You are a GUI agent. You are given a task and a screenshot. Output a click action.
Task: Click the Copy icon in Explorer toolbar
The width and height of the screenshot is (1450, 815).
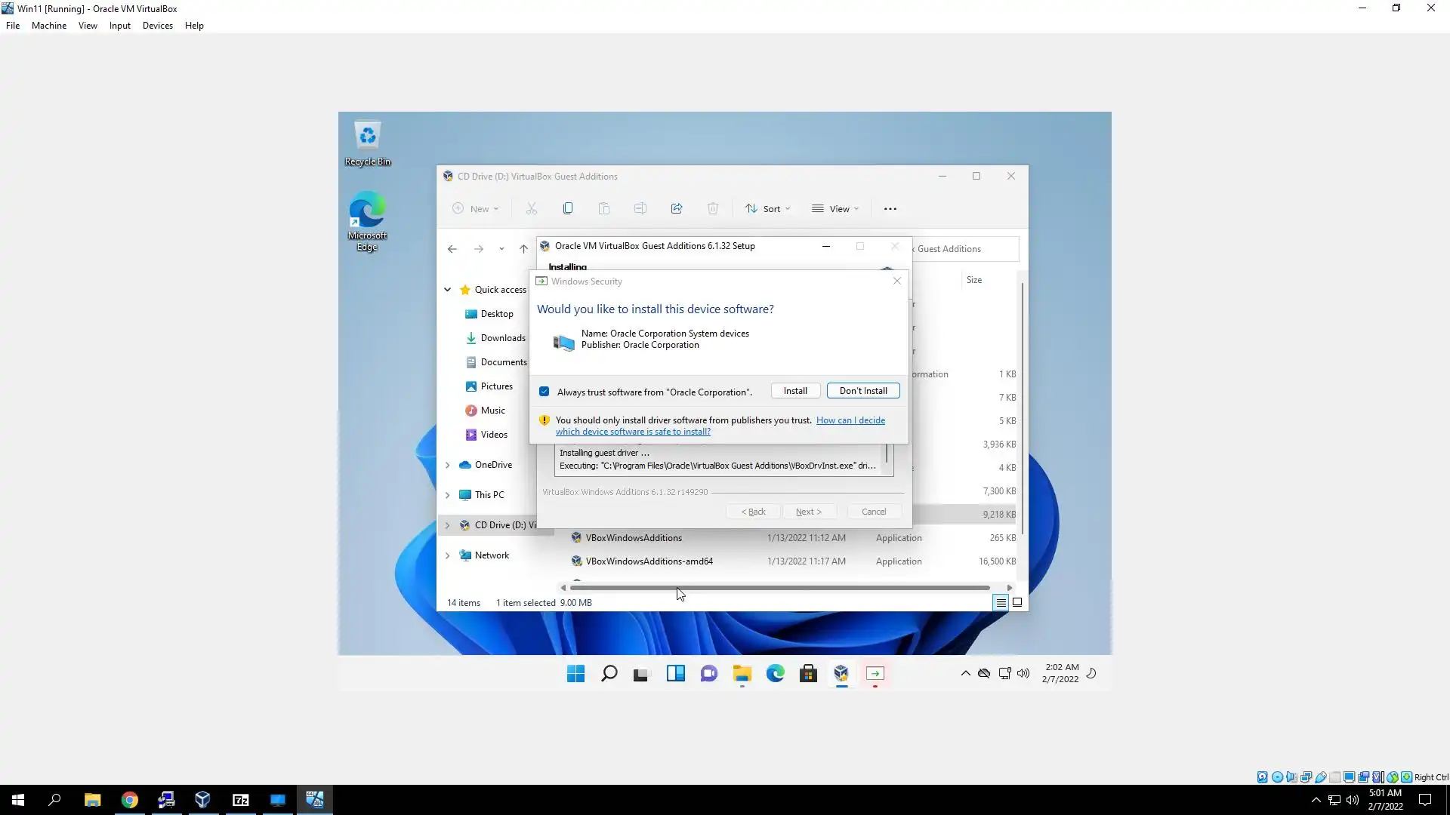pyautogui.click(x=567, y=209)
